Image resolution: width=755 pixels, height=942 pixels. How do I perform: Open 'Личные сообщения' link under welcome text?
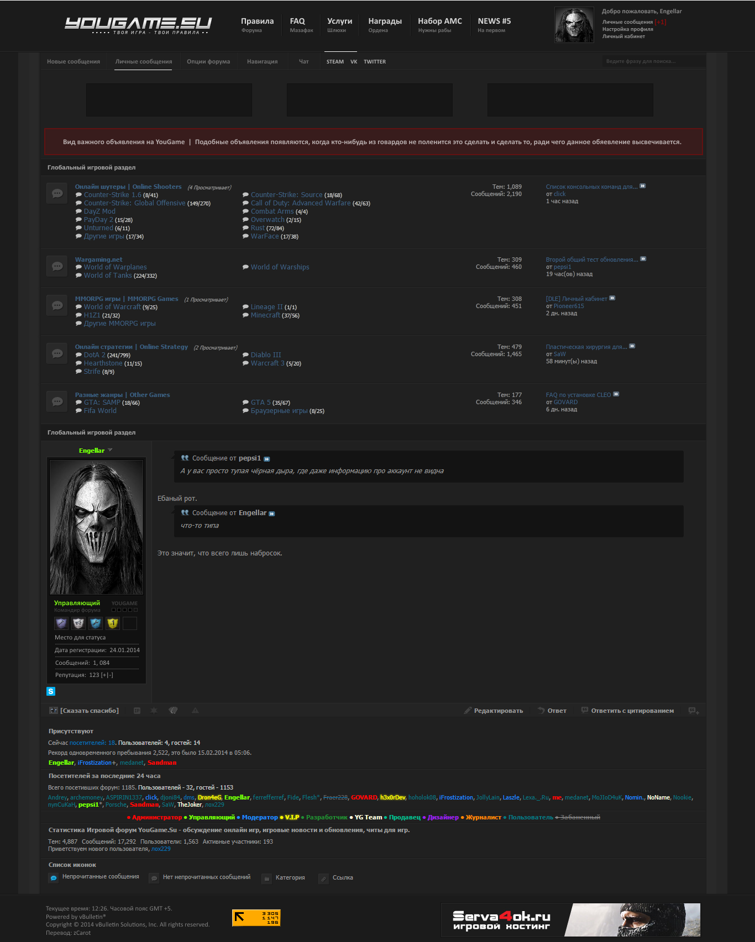pos(627,22)
